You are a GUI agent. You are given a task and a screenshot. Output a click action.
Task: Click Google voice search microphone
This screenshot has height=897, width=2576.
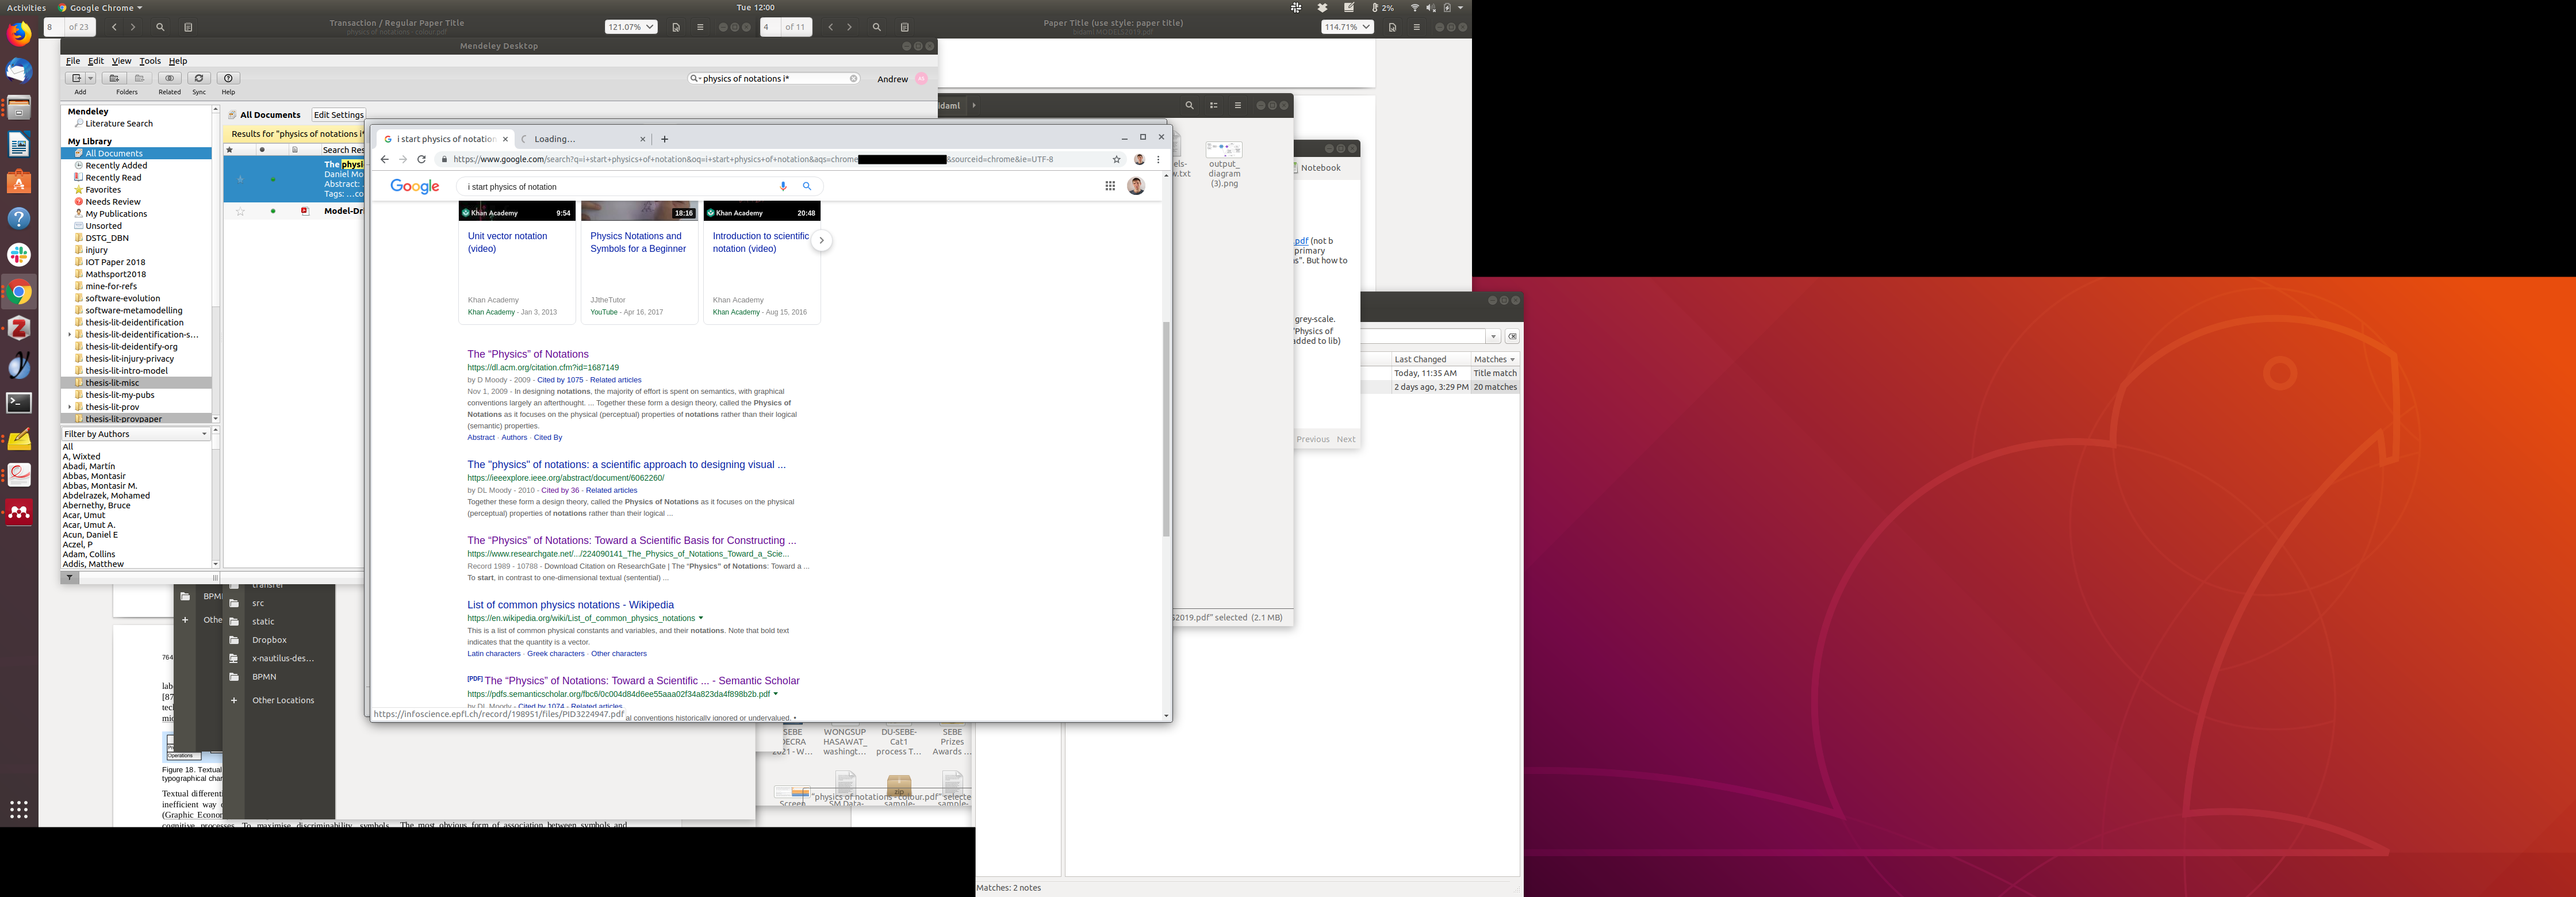coord(783,186)
